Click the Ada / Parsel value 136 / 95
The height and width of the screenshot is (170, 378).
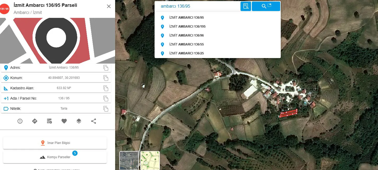(64, 98)
